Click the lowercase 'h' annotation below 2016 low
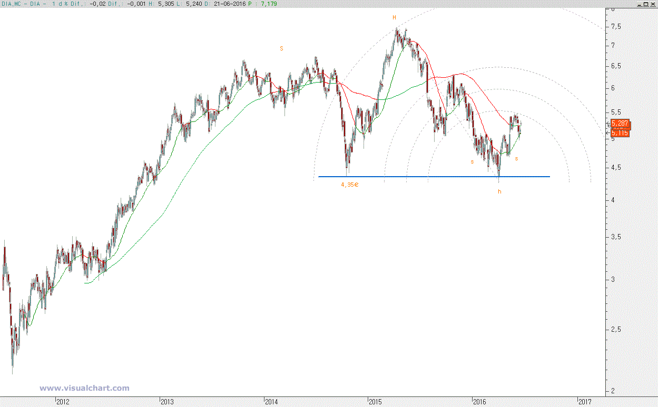Image resolution: width=658 pixels, height=407 pixels. click(499, 191)
